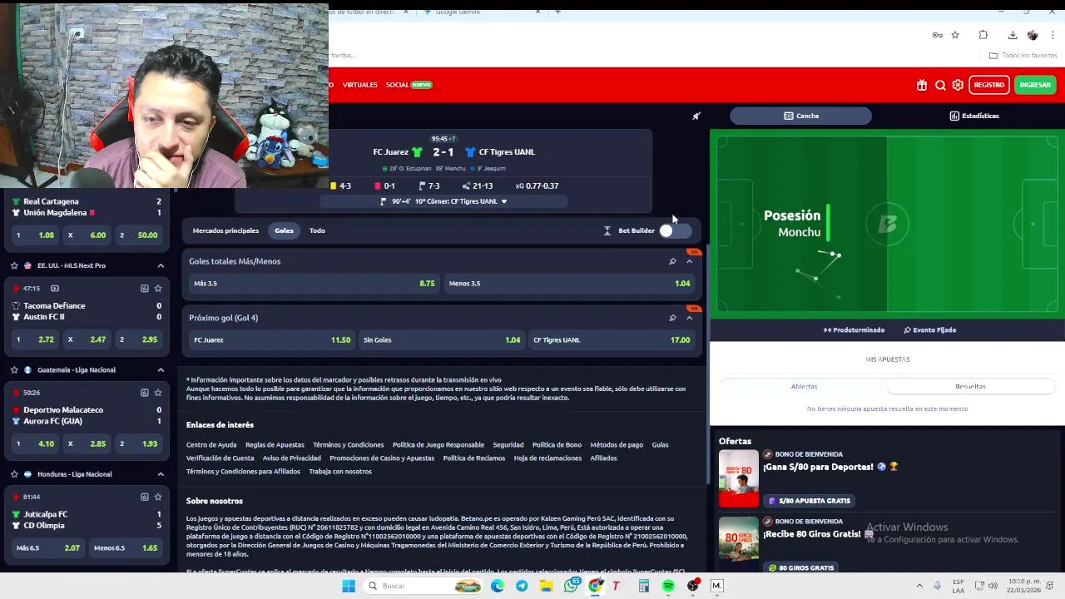The image size is (1065, 599).
Task: Open stats icon for Juticalpa FC match
Action: 145,497
